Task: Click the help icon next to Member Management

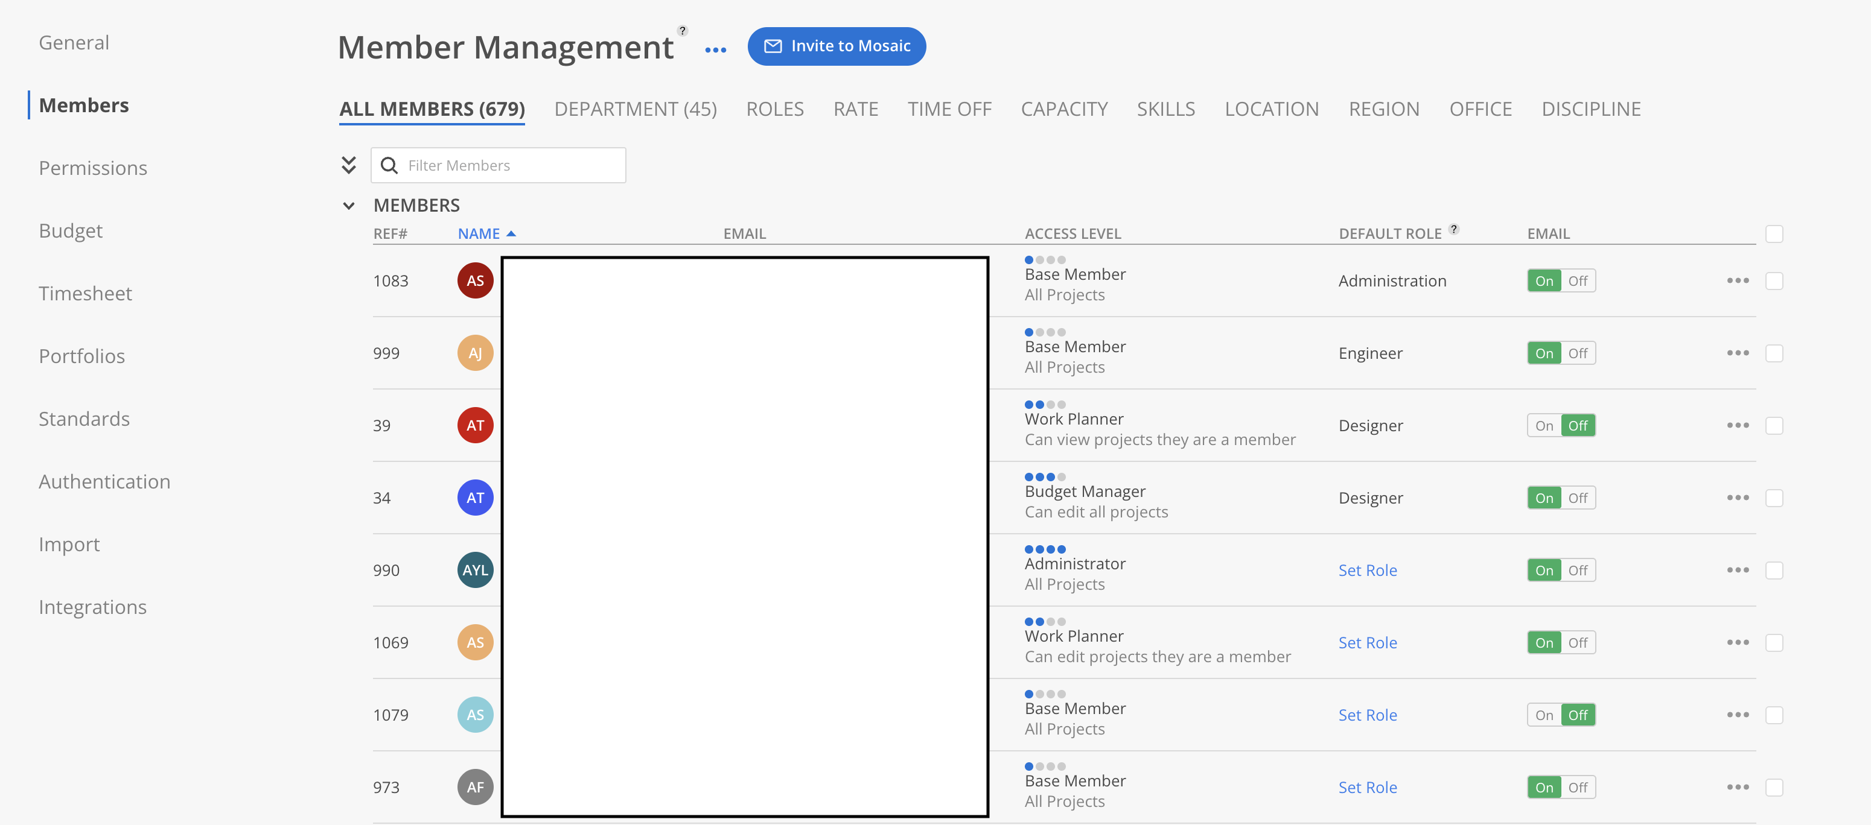Action: 682,31
